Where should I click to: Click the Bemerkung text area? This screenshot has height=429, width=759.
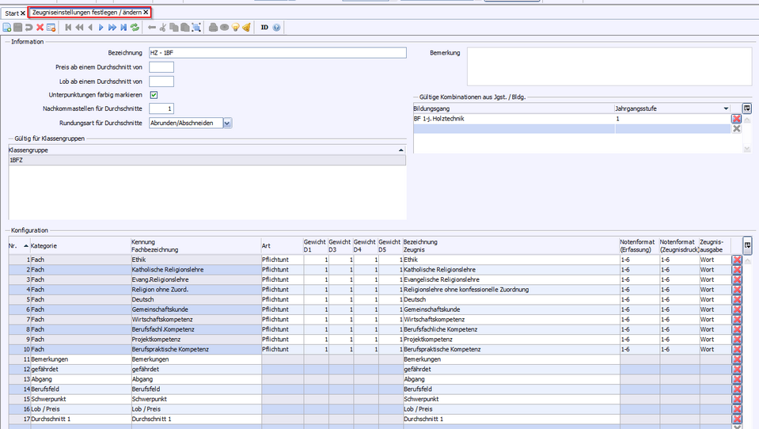[x=608, y=66]
